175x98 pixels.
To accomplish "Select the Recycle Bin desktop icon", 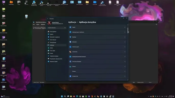I will click(x=26, y=17).
